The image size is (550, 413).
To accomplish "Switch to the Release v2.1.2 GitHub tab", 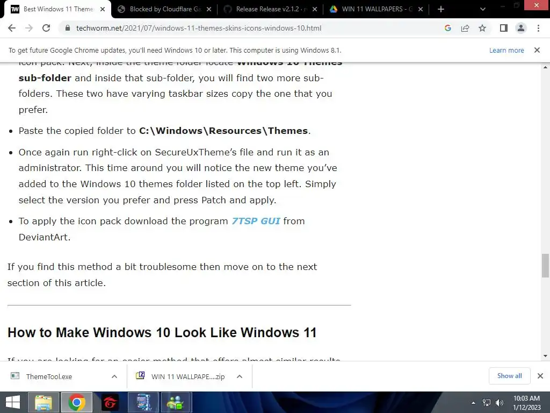I will click(x=270, y=9).
